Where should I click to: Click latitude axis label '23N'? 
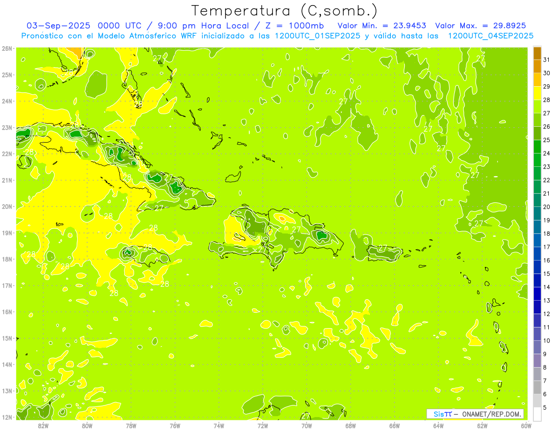tap(7, 128)
